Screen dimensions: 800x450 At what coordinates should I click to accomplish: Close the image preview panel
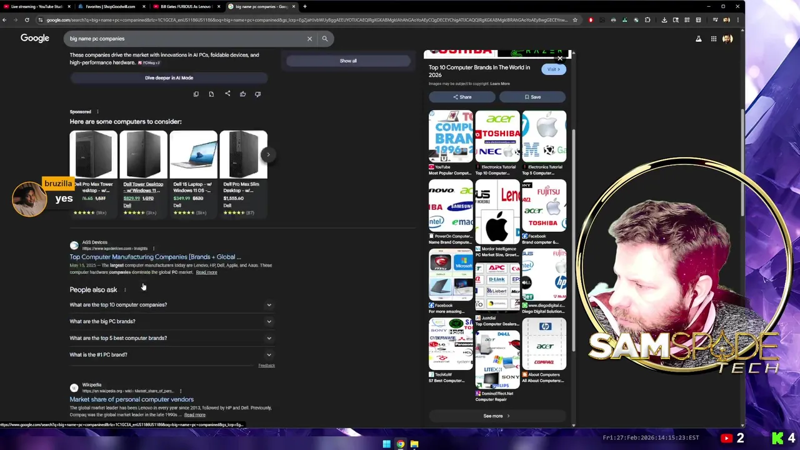pos(560,58)
